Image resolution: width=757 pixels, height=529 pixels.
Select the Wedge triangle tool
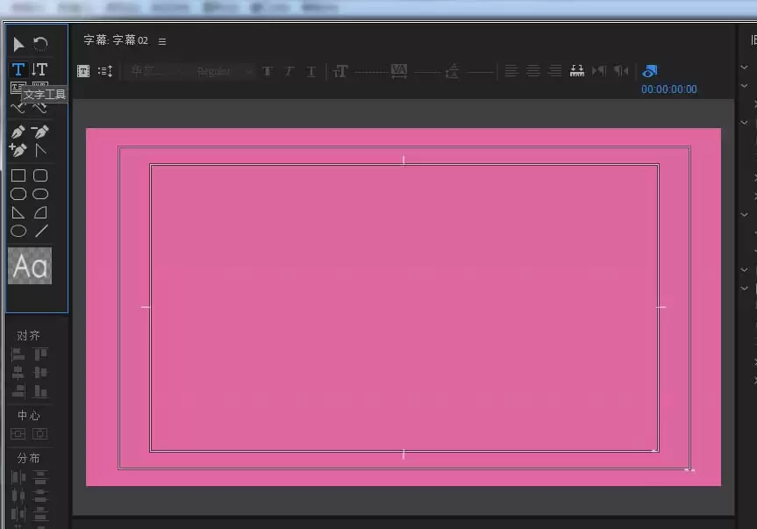pos(18,212)
